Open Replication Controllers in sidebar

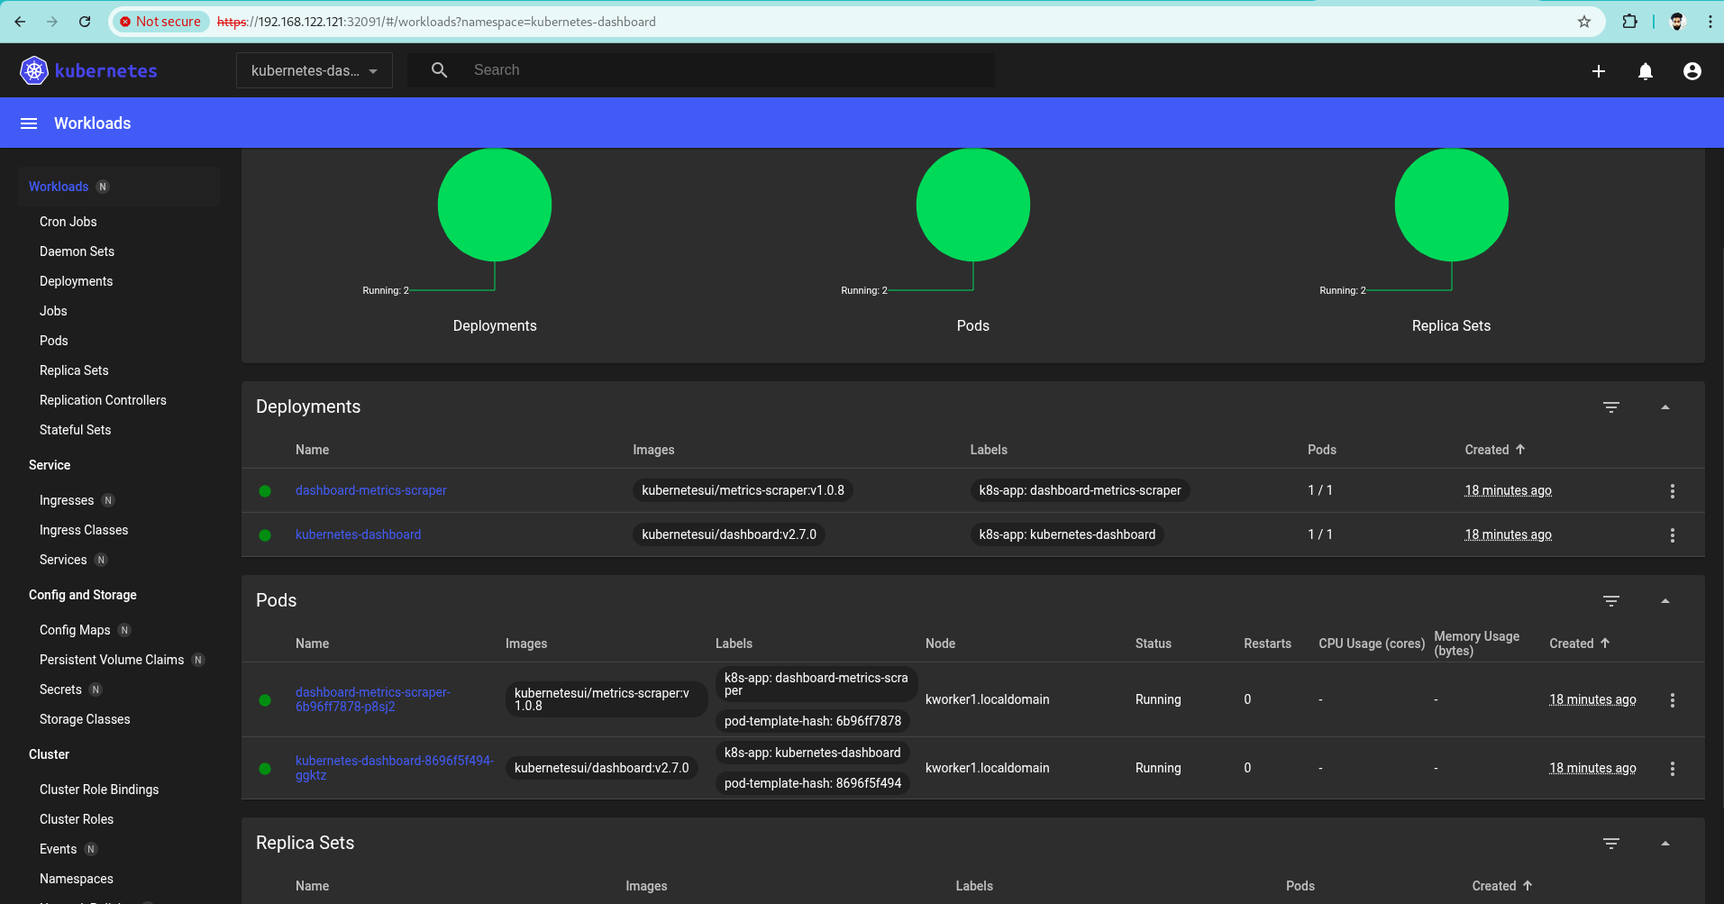coord(103,400)
